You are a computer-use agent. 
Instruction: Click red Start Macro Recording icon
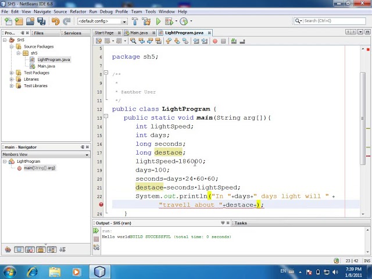point(215,41)
